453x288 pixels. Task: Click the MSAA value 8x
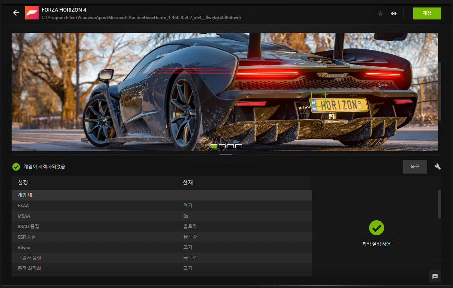(186, 216)
